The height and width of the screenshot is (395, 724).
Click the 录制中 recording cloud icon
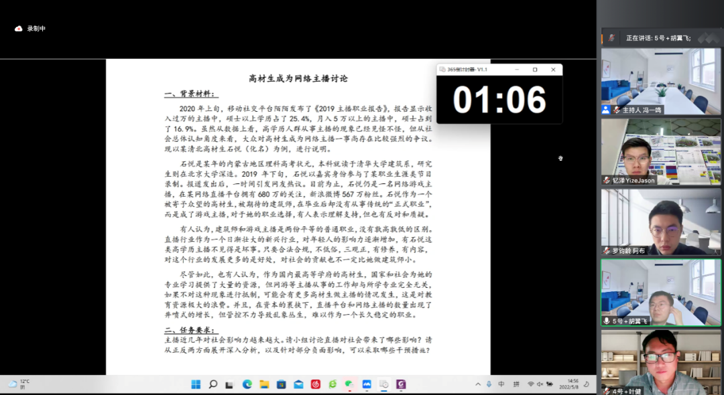pos(19,29)
